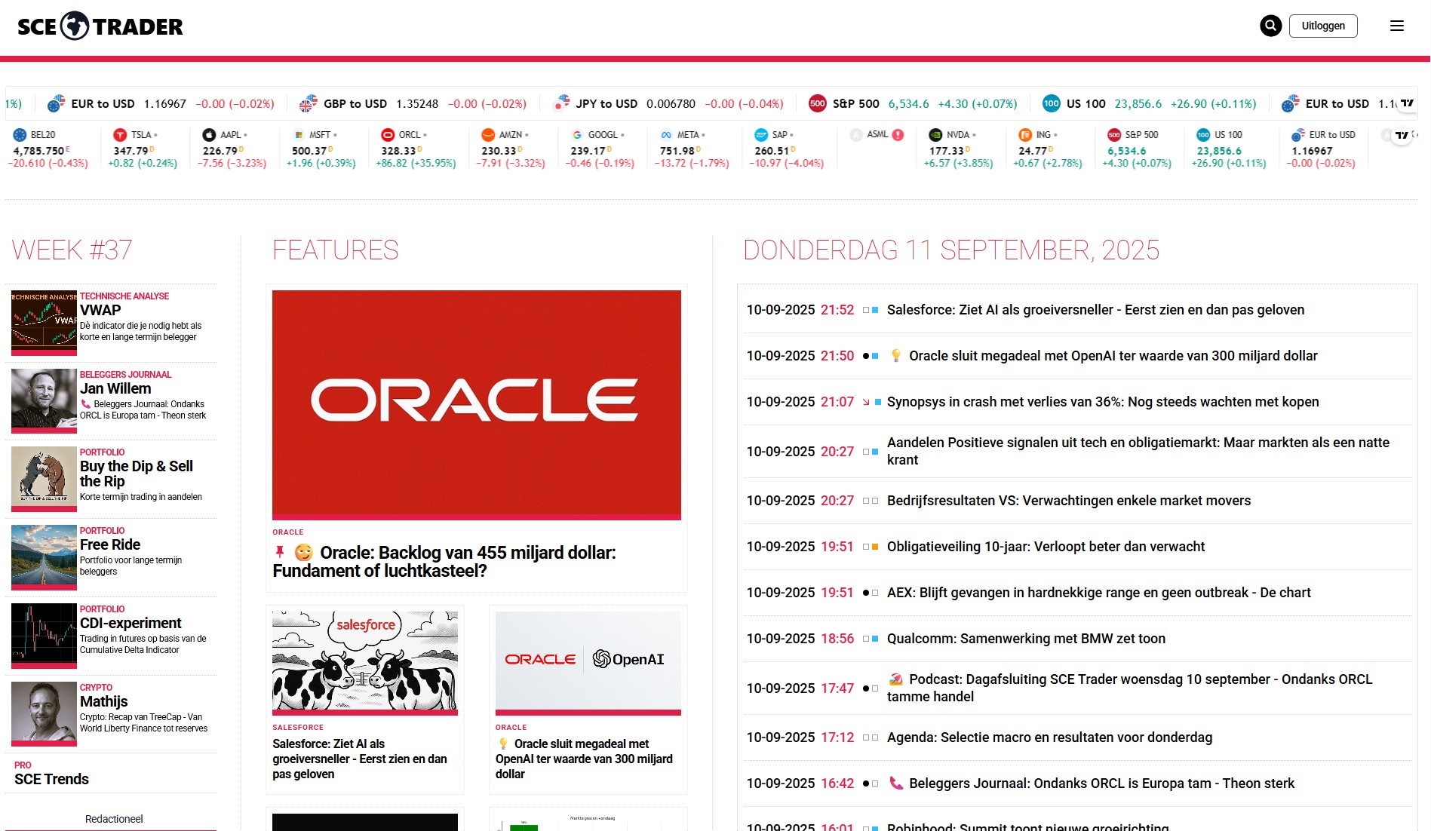Click the META price 751.98
The height and width of the screenshot is (831, 1431).
(677, 151)
